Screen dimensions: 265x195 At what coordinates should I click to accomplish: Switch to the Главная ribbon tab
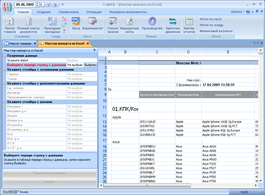23,12
